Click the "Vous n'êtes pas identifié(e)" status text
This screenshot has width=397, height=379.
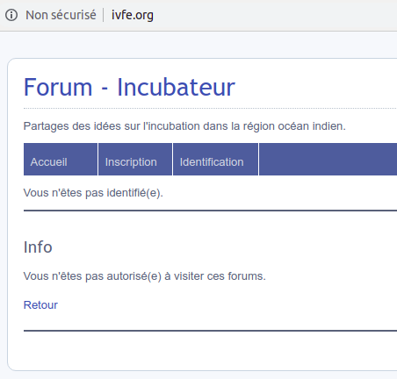point(93,193)
